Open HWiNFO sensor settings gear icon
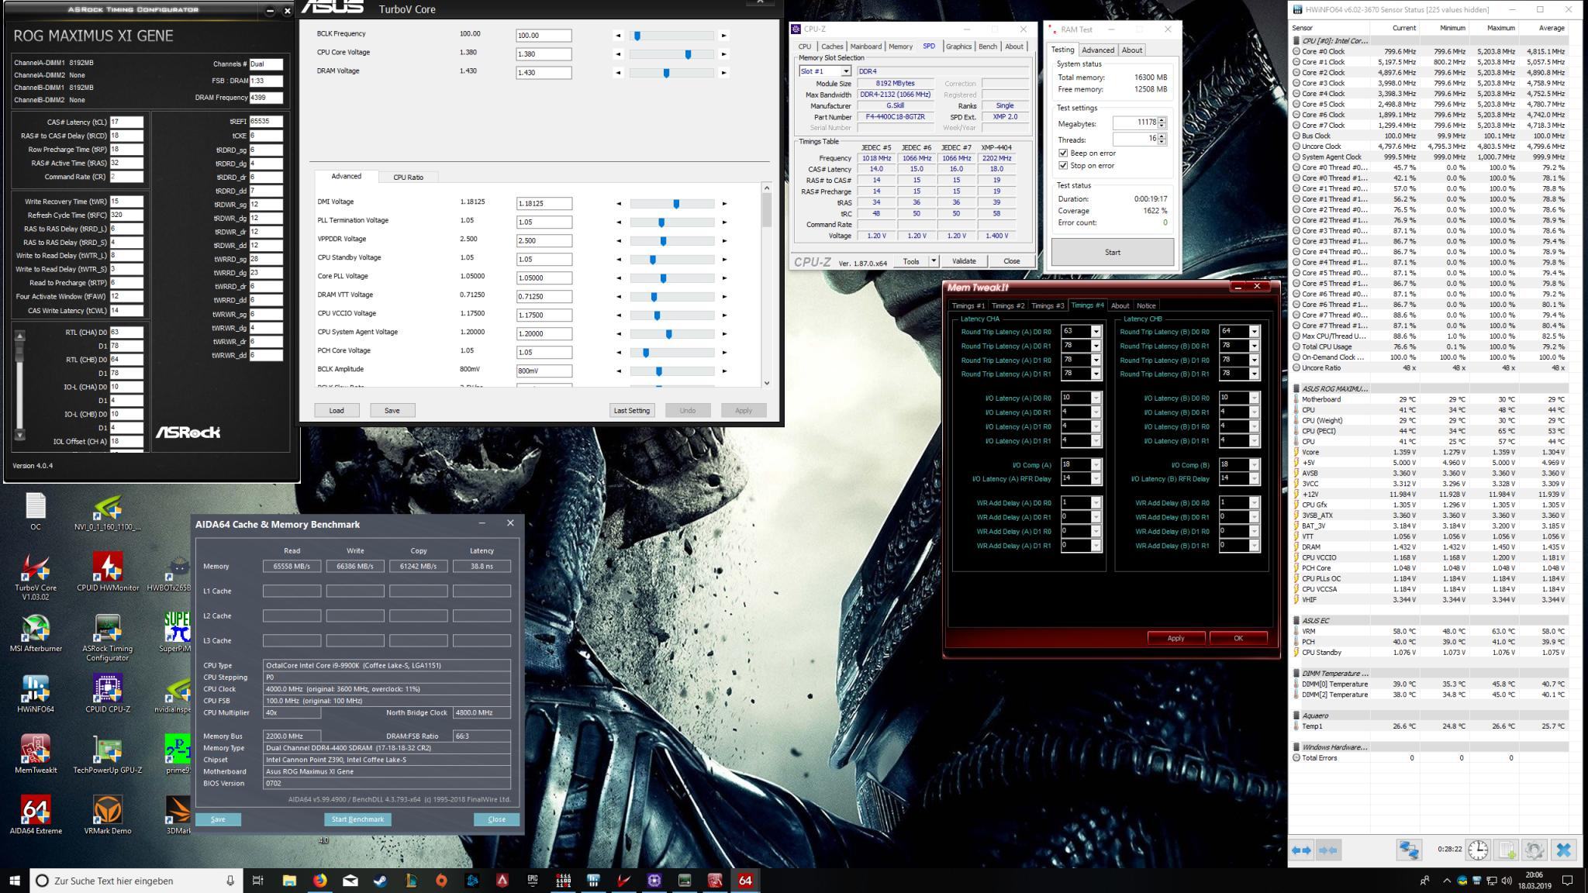 [1534, 850]
